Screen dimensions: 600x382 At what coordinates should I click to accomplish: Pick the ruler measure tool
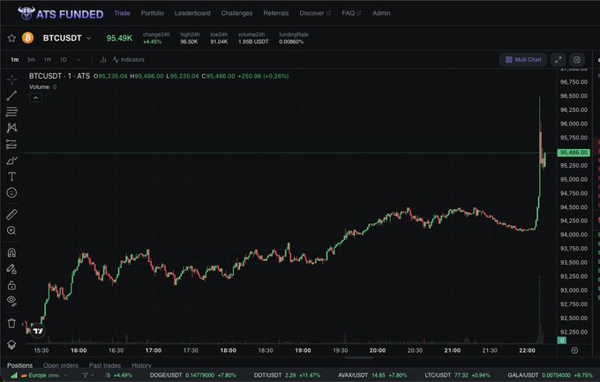point(11,214)
